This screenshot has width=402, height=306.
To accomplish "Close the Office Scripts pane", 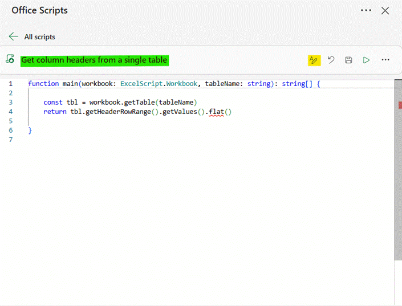I will [385, 11].
